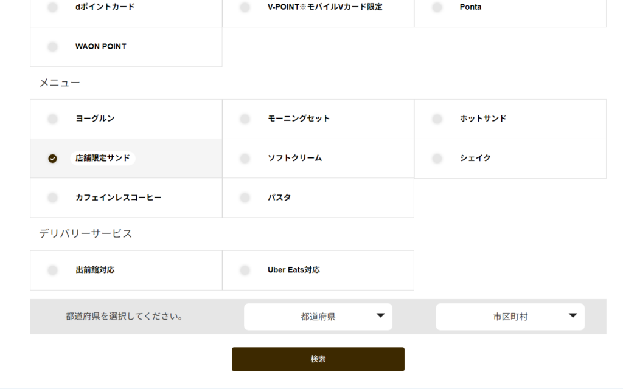Viewport: 623px width, 389px height.
Task: Tick the WAON POINT checkbox
Action: click(x=53, y=47)
